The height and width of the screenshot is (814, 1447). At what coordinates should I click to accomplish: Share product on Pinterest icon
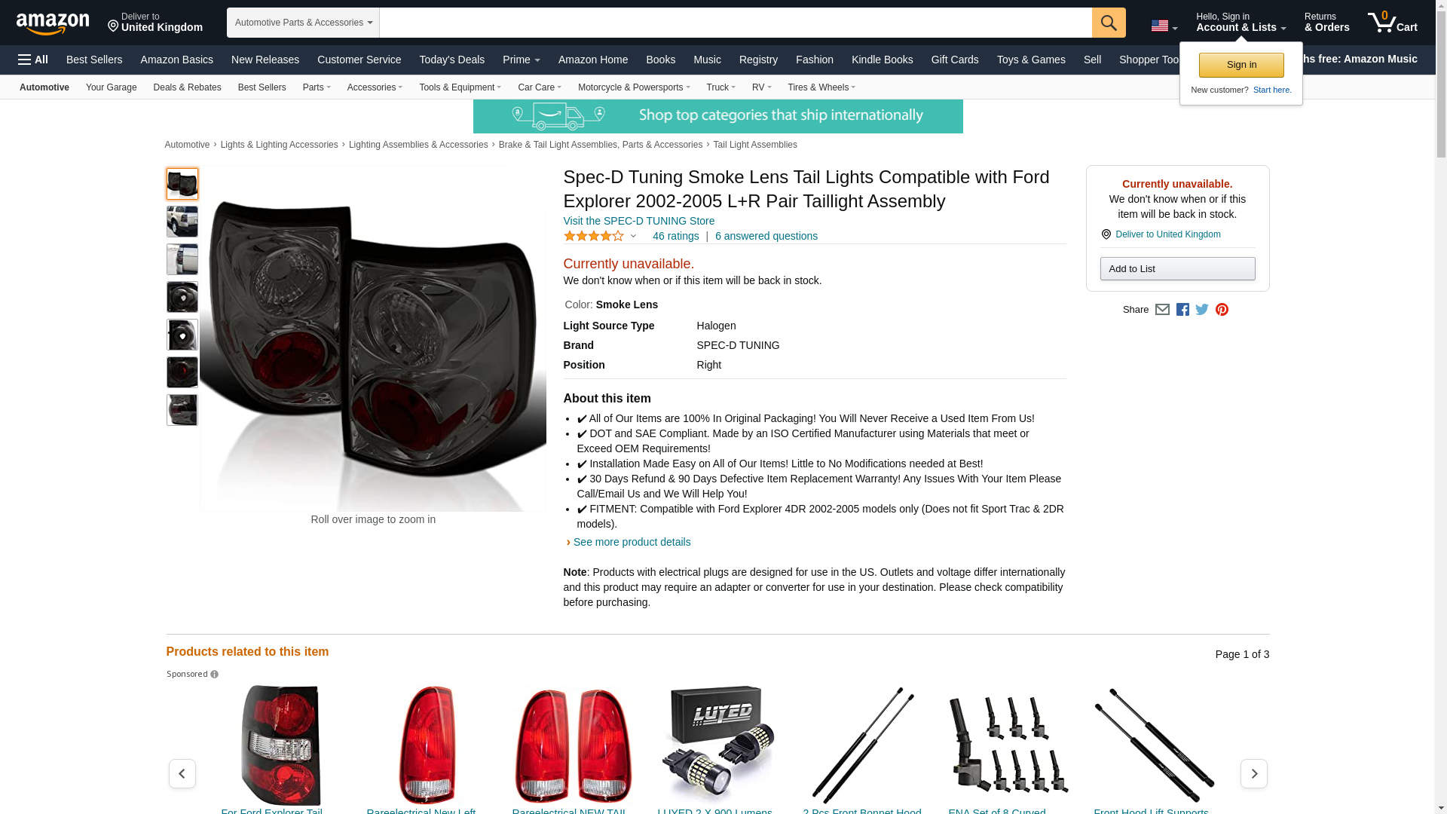pos(1222,310)
